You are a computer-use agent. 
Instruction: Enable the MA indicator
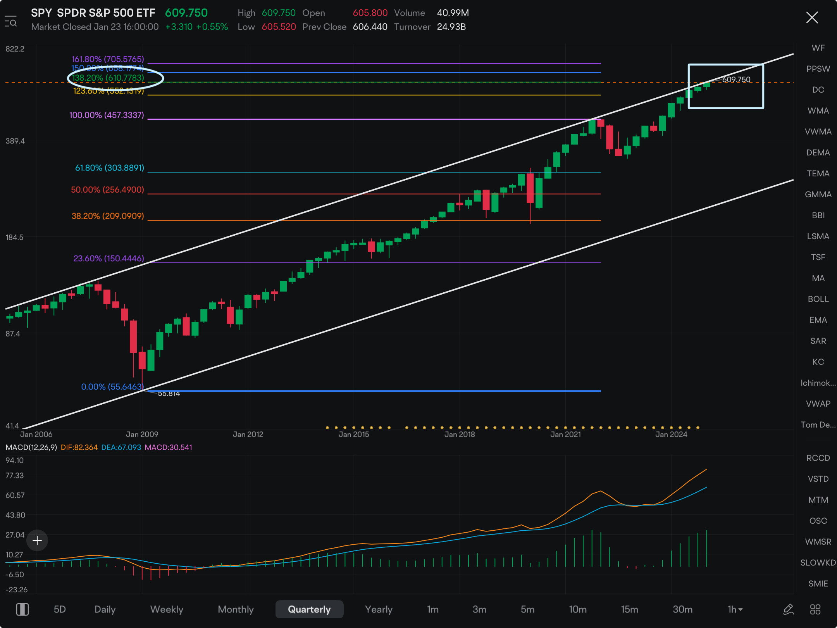(818, 278)
